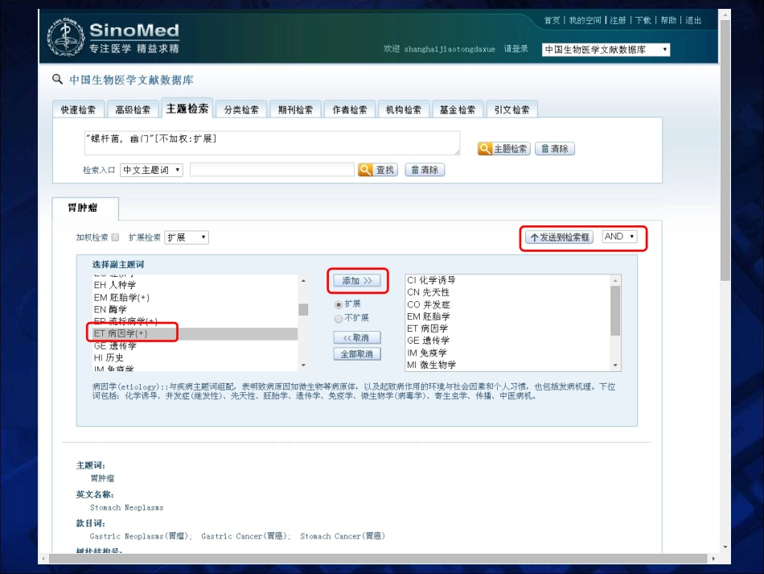Toggle the 加权检索 checkbox
This screenshot has width=764, height=574.
pyautogui.click(x=116, y=237)
